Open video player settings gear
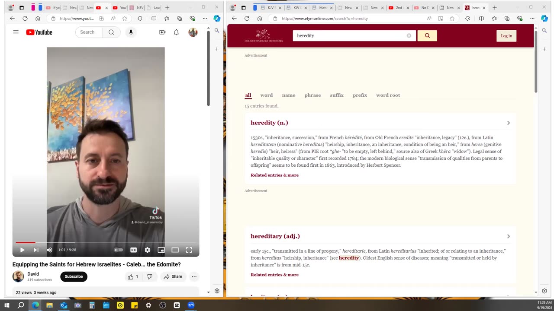Screen dimensions: 554x311 148,250
